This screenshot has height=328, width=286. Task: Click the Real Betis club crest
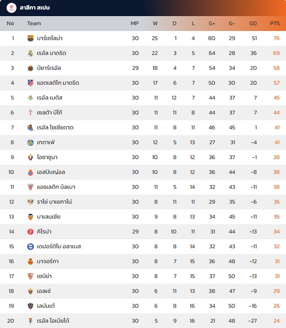30,98
